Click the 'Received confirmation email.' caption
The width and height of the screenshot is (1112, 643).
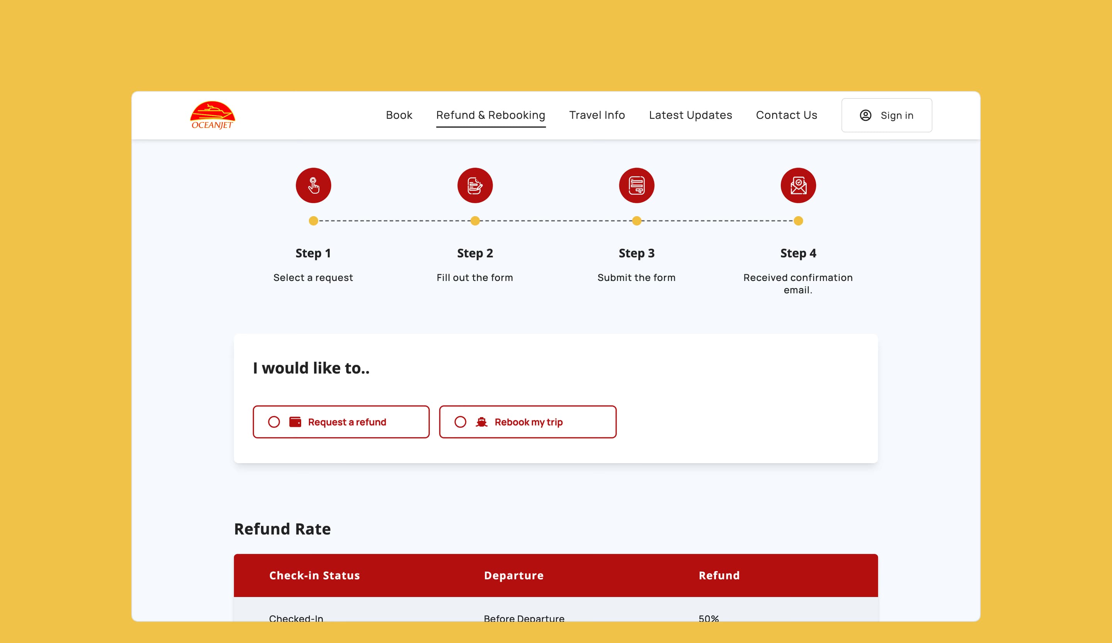pos(798,284)
